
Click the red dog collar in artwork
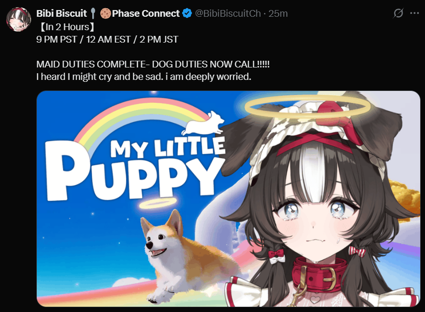[x=320, y=274]
